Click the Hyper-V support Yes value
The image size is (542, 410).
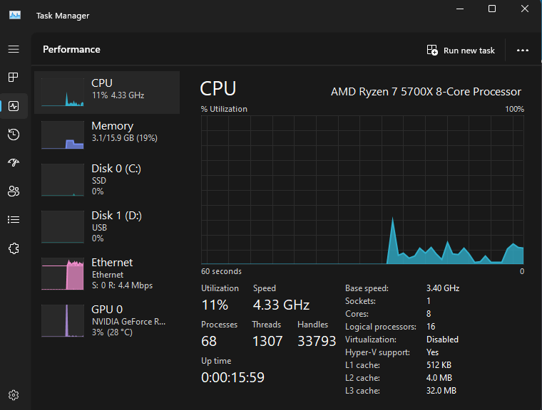pyautogui.click(x=432, y=352)
